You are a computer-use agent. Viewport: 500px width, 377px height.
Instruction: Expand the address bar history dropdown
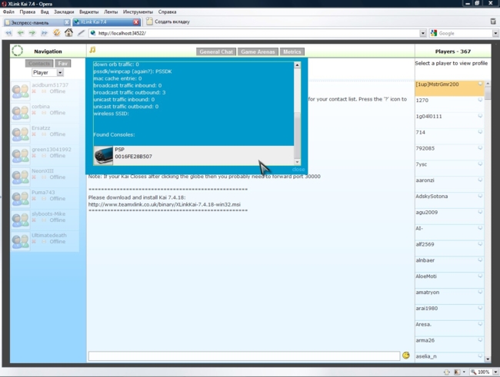click(423, 33)
